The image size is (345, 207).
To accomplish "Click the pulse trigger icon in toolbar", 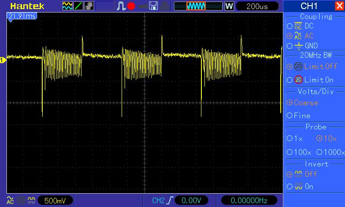I will (121, 6).
